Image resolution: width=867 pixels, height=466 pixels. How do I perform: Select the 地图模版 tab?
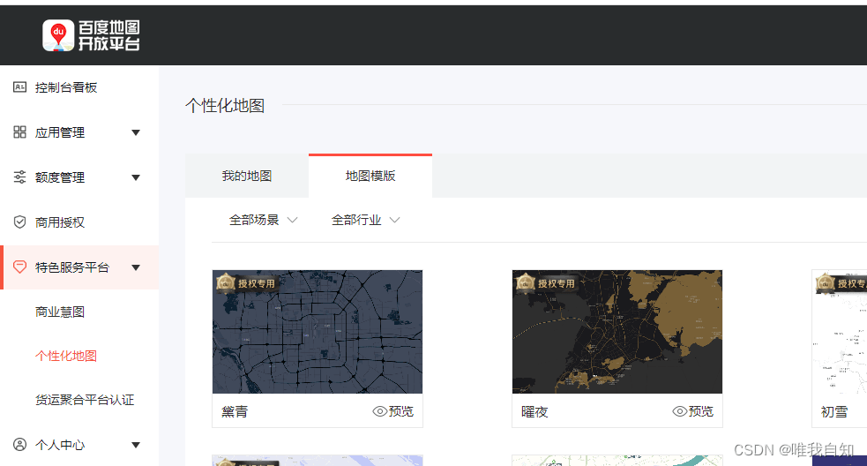click(x=370, y=176)
